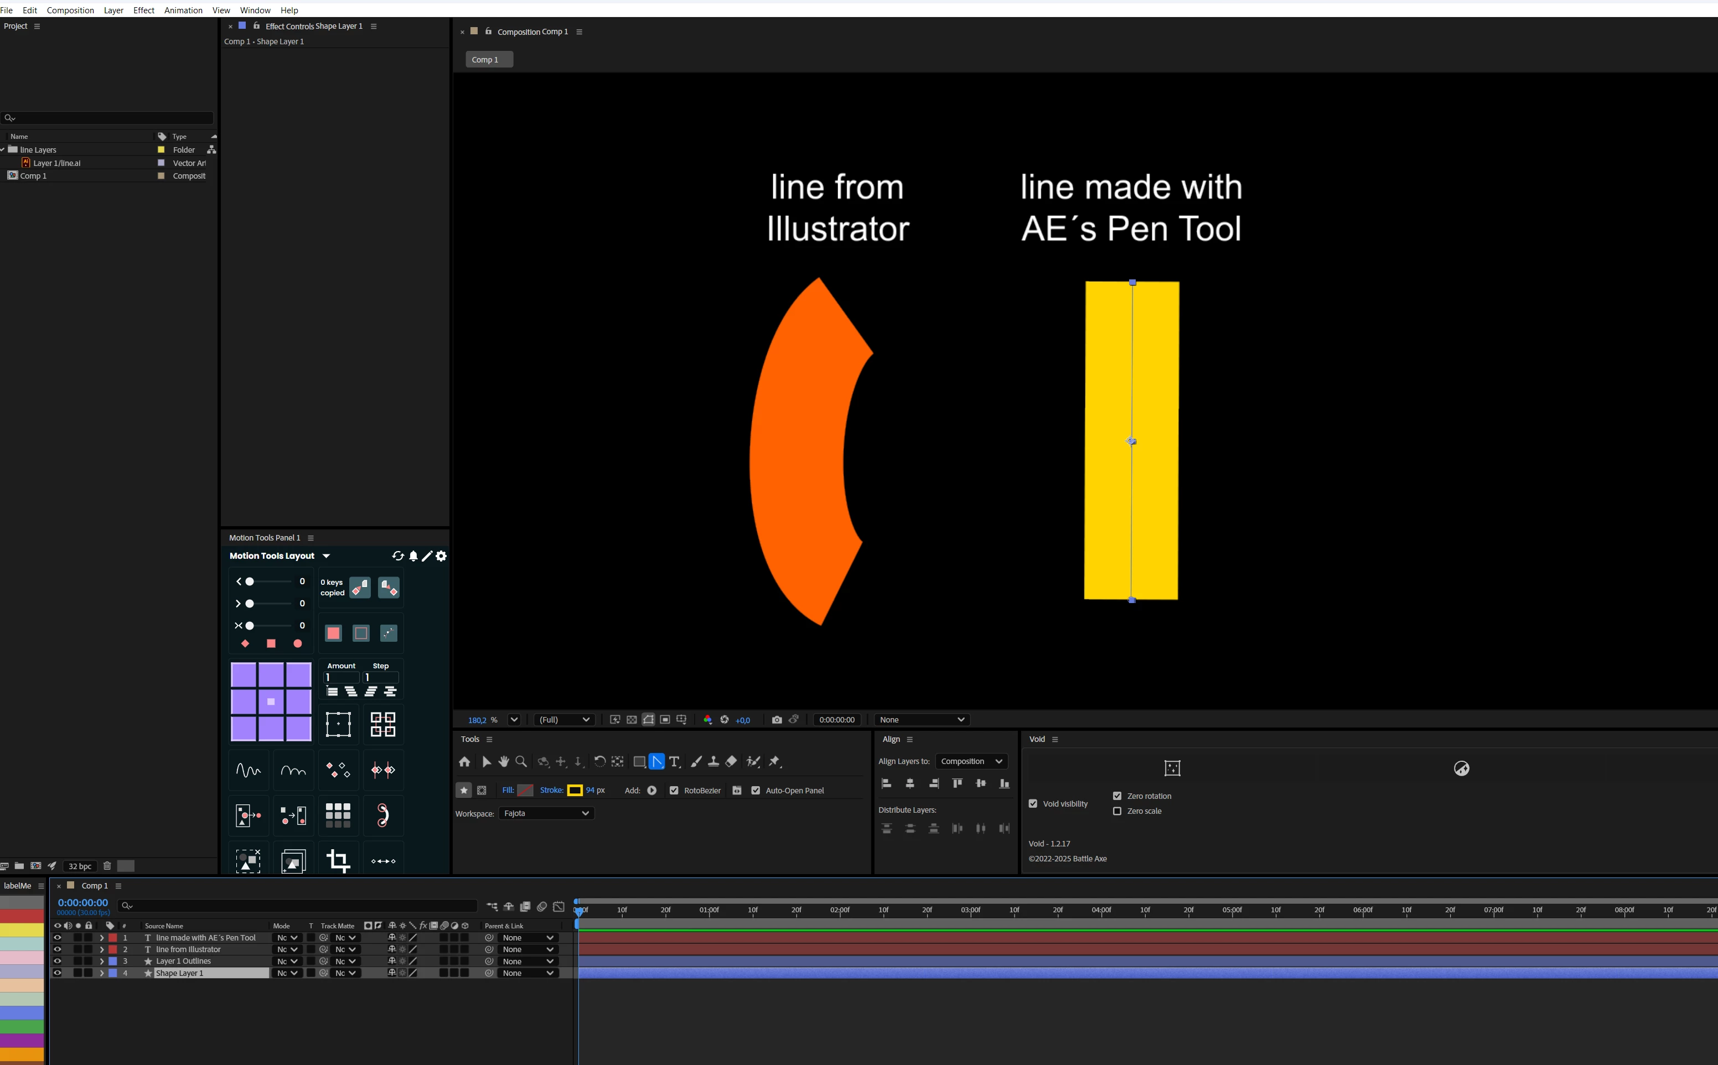The height and width of the screenshot is (1065, 1718).
Task: Select the Type tool
Action: tap(674, 761)
